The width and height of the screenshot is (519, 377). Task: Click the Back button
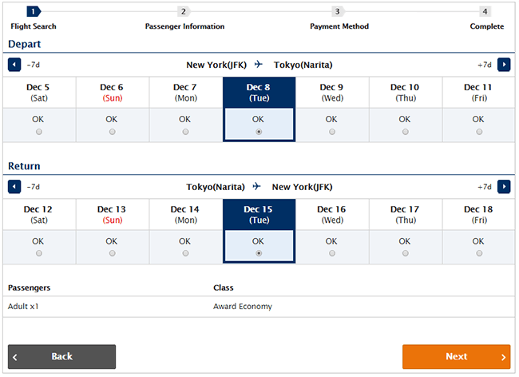(x=62, y=357)
